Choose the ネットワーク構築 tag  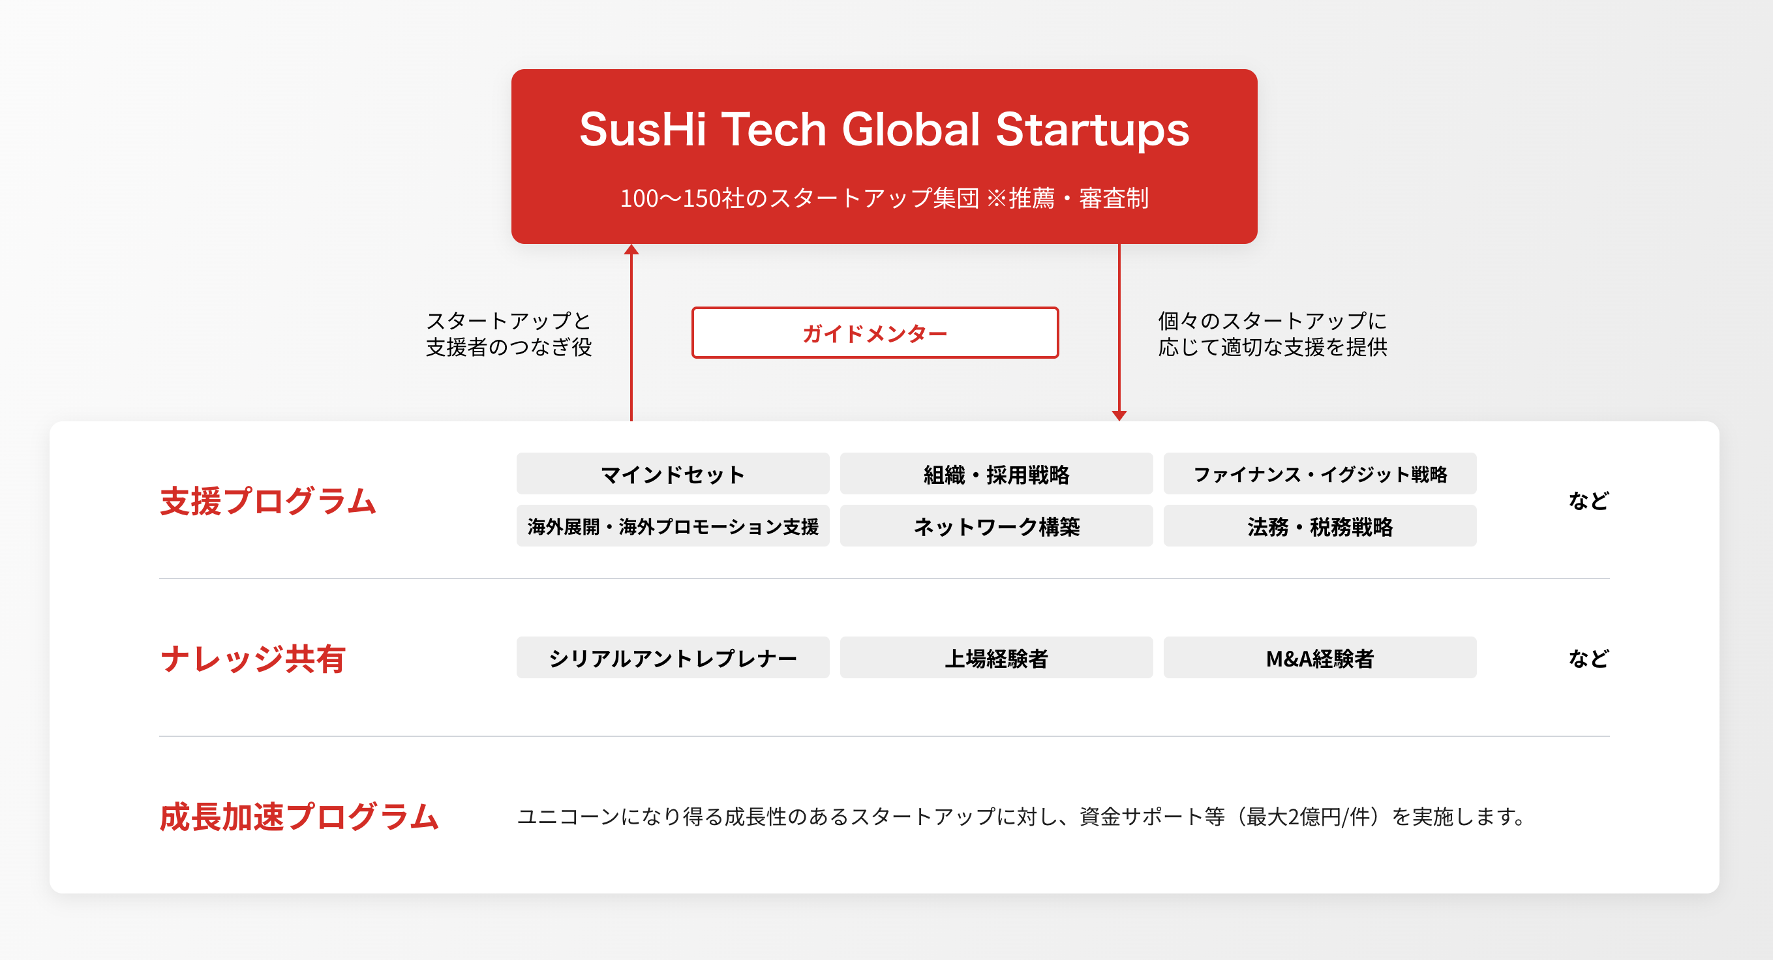point(996,526)
